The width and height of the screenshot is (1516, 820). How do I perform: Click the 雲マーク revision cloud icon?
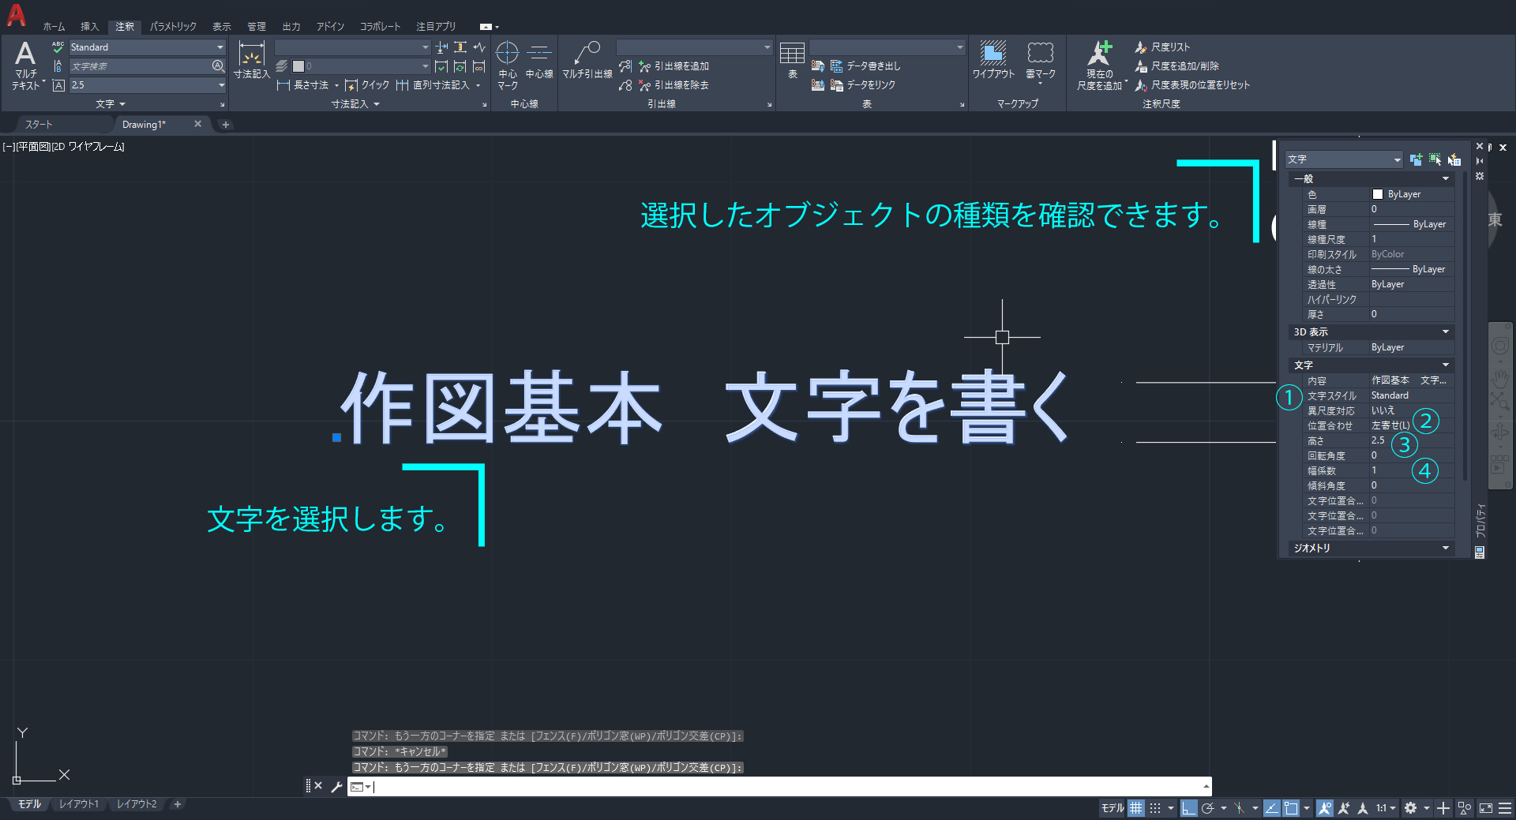point(1040,60)
